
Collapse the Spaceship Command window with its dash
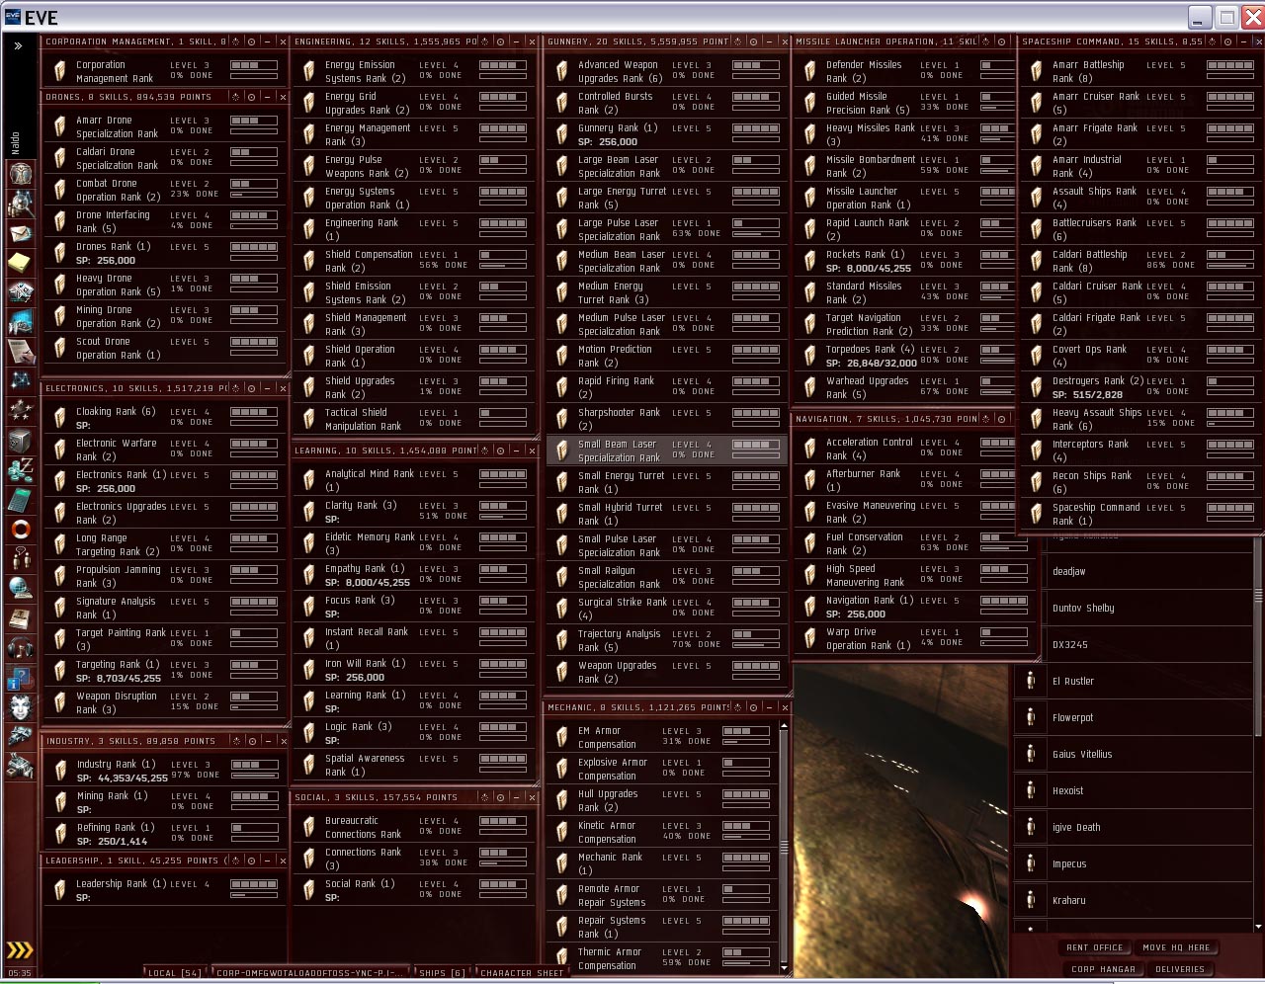(x=1243, y=41)
